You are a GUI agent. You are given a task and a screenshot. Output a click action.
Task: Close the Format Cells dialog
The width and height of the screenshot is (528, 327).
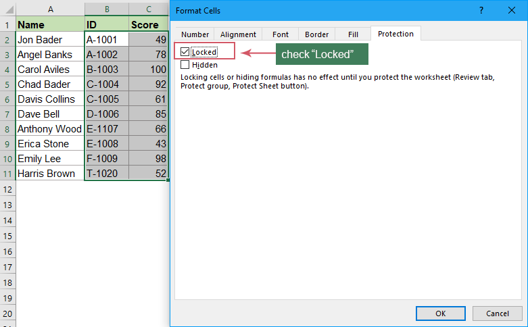pos(512,11)
